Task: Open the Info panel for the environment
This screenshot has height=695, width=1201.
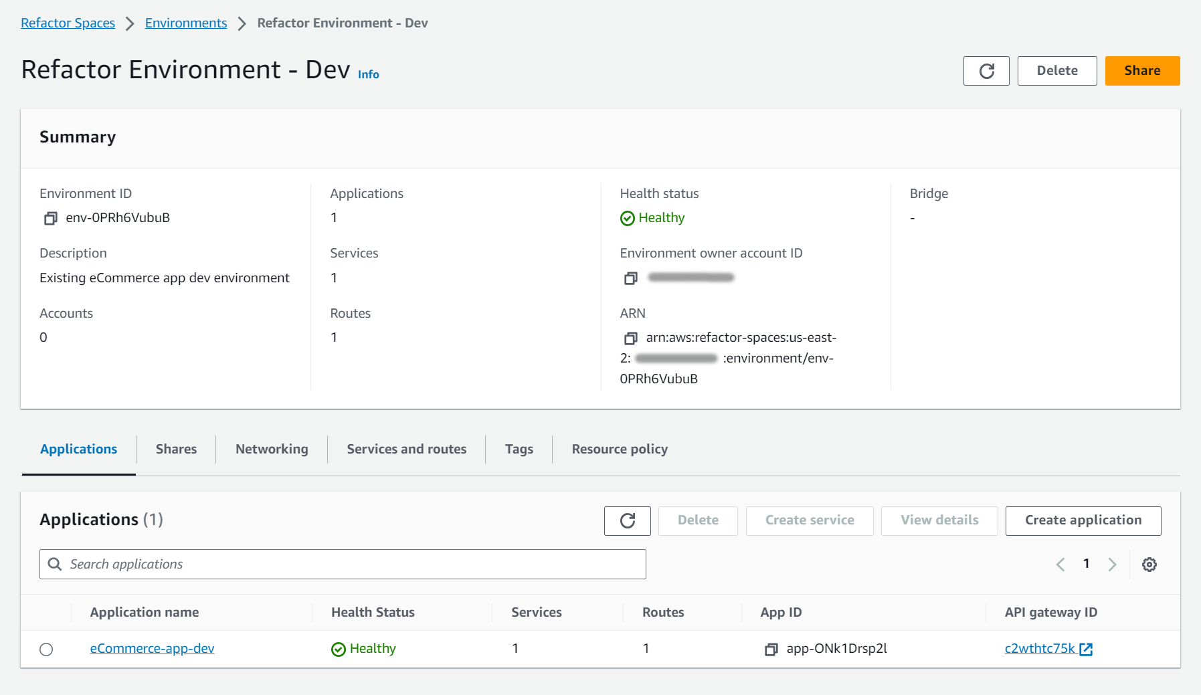Action: coord(368,74)
